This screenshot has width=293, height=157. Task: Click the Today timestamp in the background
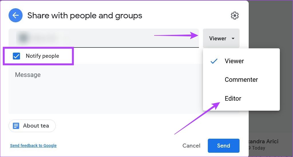(258, 148)
